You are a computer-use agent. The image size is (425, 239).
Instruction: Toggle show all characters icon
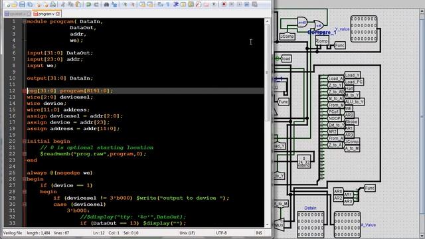pos(168,5)
